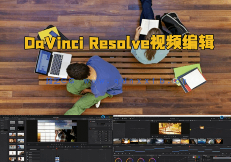Show the Keyframes panel icon in the Color page window
The height and width of the screenshot is (162, 231).
coord(223,153)
